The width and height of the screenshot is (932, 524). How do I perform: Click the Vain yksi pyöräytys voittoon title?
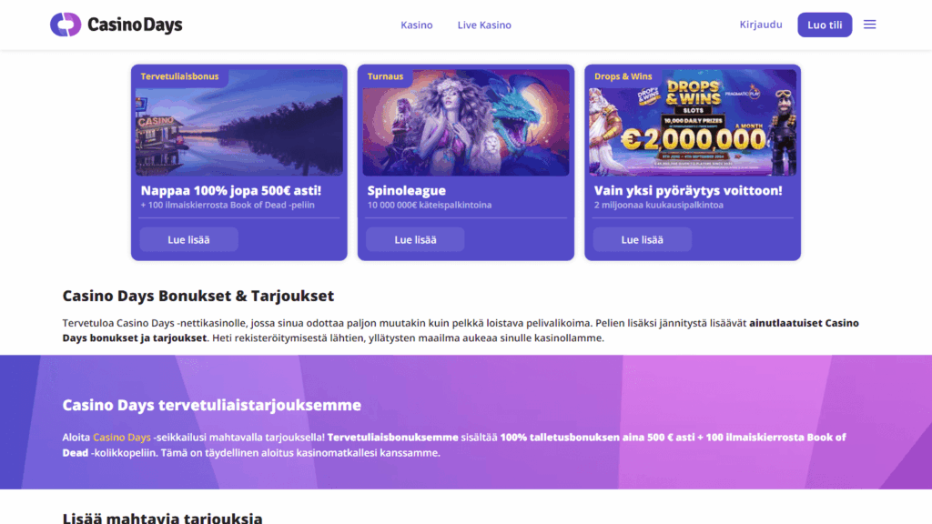688,191
